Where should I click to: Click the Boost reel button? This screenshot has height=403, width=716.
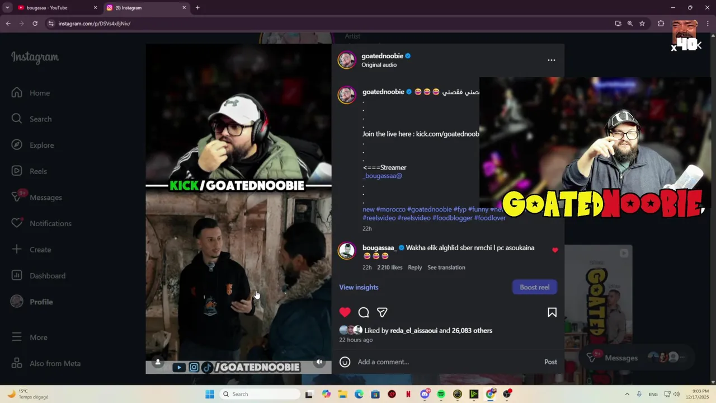tap(535, 287)
